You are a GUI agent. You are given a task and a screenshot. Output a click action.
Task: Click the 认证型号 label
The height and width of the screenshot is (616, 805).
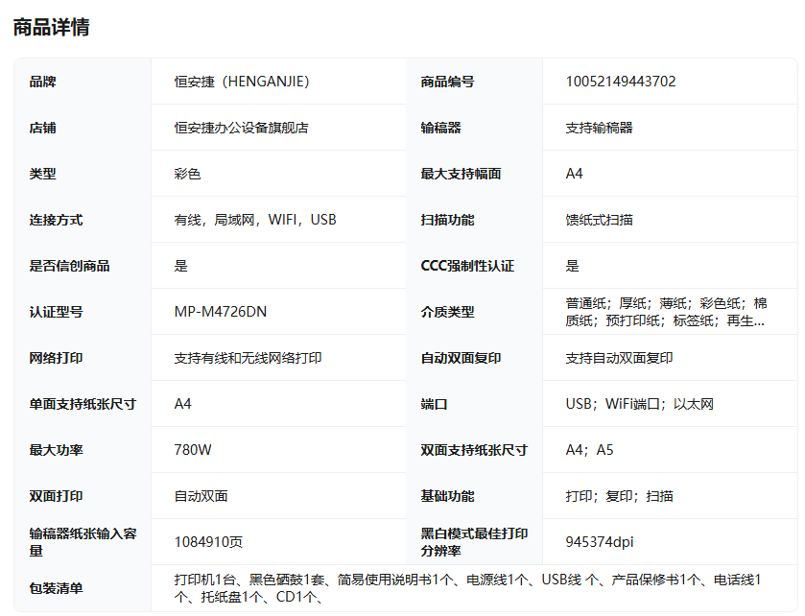(56, 312)
